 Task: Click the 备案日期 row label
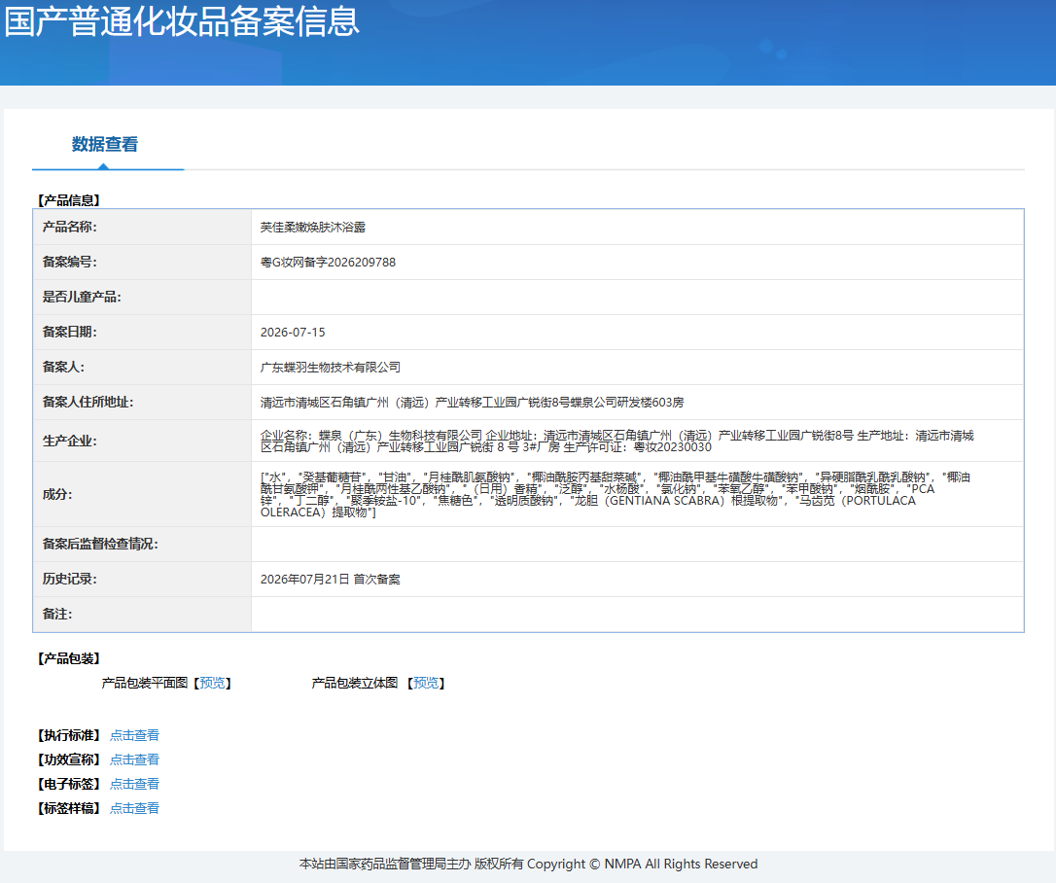click(x=69, y=332)
